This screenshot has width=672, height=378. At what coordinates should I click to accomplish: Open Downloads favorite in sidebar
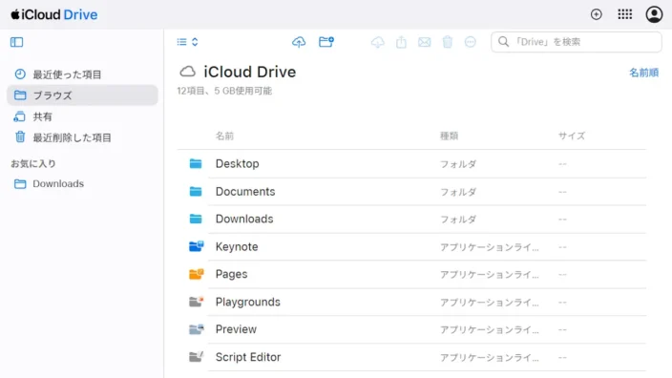[x=82, y=184]
